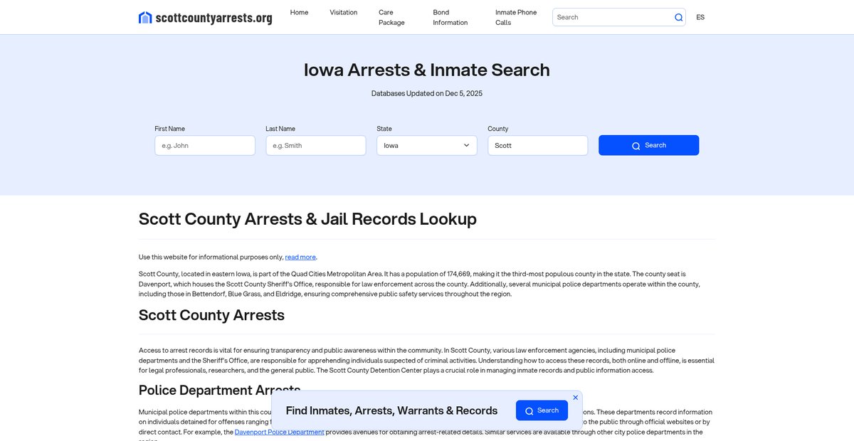Open the Inmate Phone Calls page
854x441 pixels.
516,17
